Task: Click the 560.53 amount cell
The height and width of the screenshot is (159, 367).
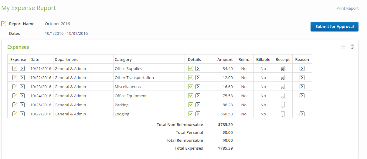Action: click(x=226, y=114)
